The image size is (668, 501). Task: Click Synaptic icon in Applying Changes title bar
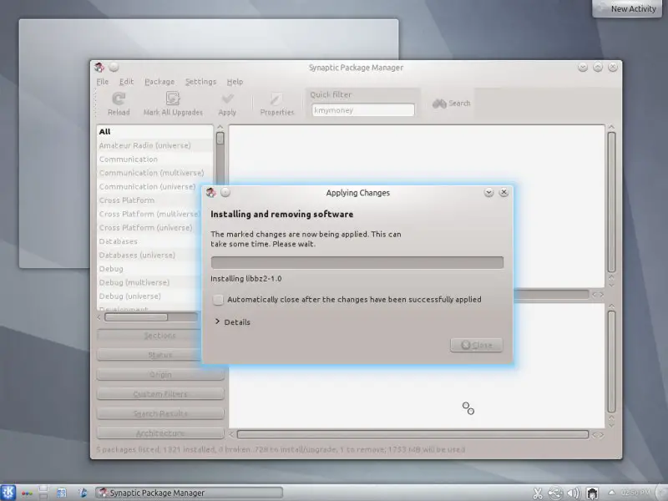pyautogui.click(x=211, y=192)
